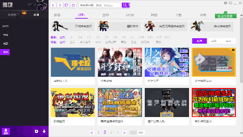This screenshot has width=243, height=137.
Task: Filter by version 1.8
Action: 115,37
